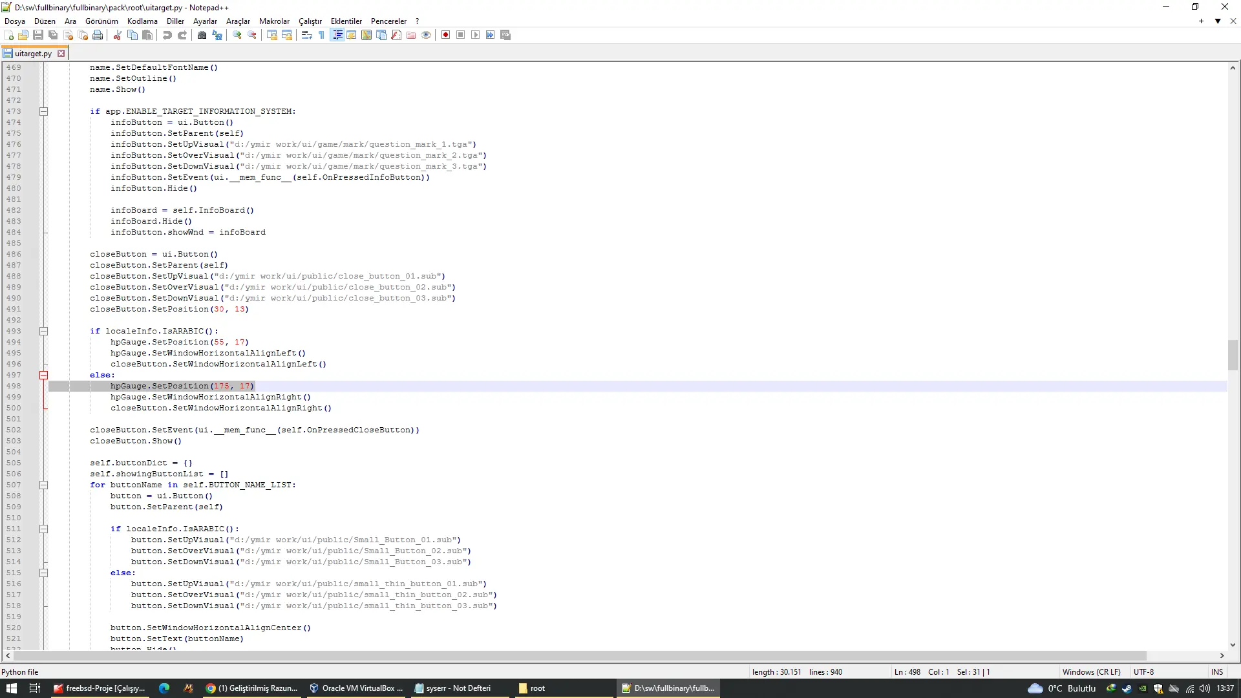Start macro recording with red dot icon
The width and height of the screenshot is (1241, 698).
(445, 35)
